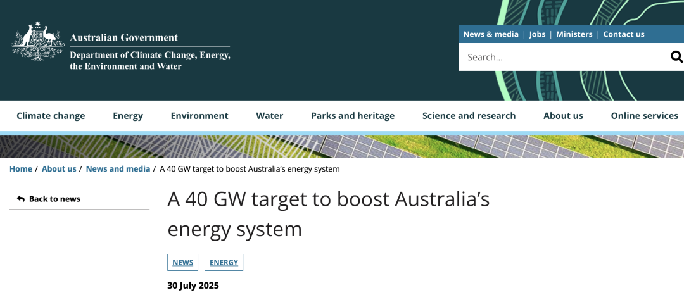This screenshot has height=295, width=684.
Task: Open the Science and research menu
Action: point(469,116)
